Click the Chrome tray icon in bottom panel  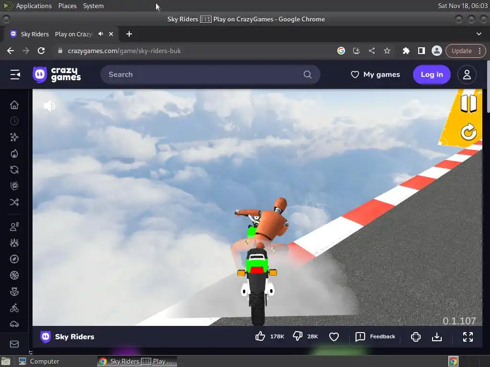453,361
